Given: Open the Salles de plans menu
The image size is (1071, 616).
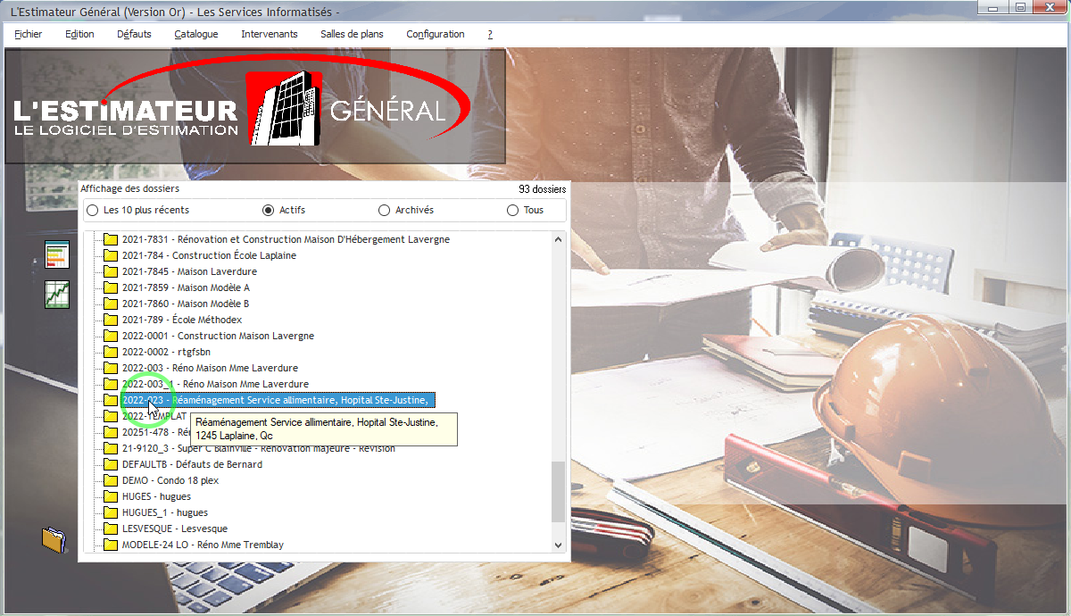Looking at the screenshot, I should click(x=352, y=34).
